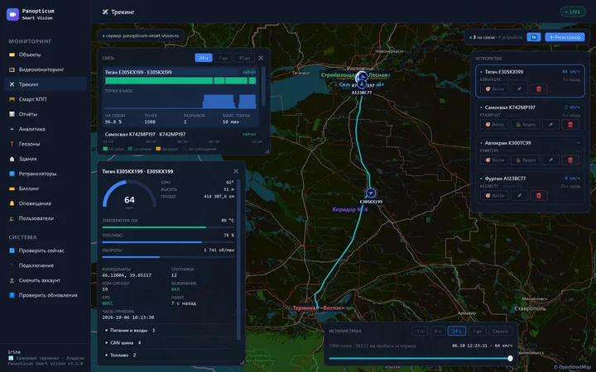Click the Проверить обновления icon
Image resolution: width=596 pixels, height=372 pixels.
click(x=12, y=295)
